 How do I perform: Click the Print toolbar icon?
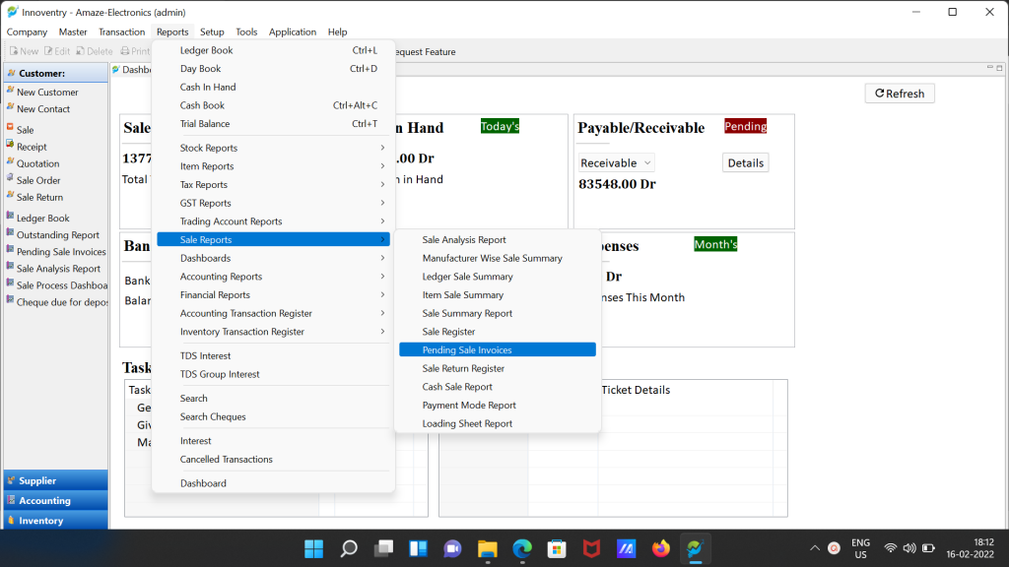pyautogui.click(x=135, y=51)
